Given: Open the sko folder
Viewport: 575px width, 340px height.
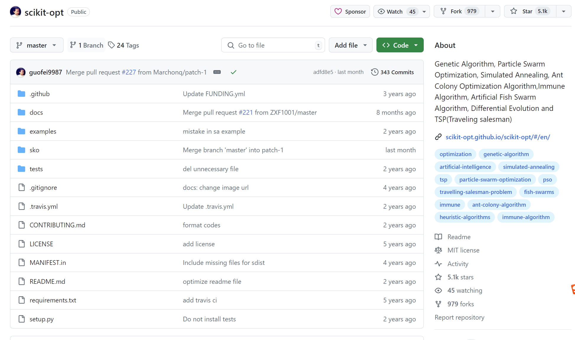Looking at the screenshot, I should pos(34,150).
